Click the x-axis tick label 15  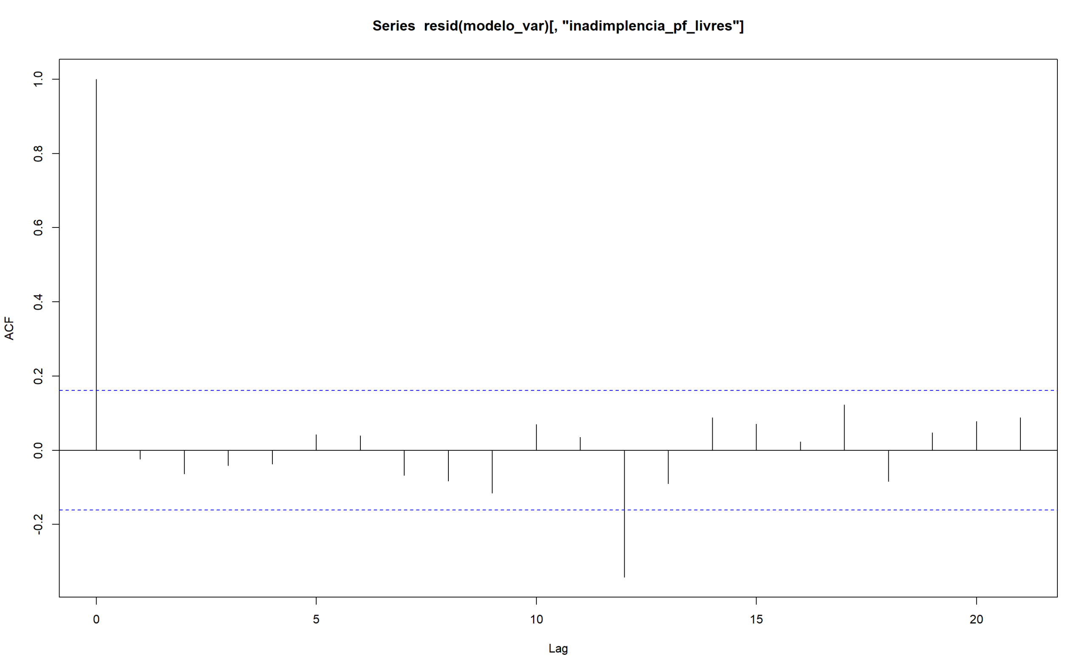pyautogui.click(x=756, y=620)
